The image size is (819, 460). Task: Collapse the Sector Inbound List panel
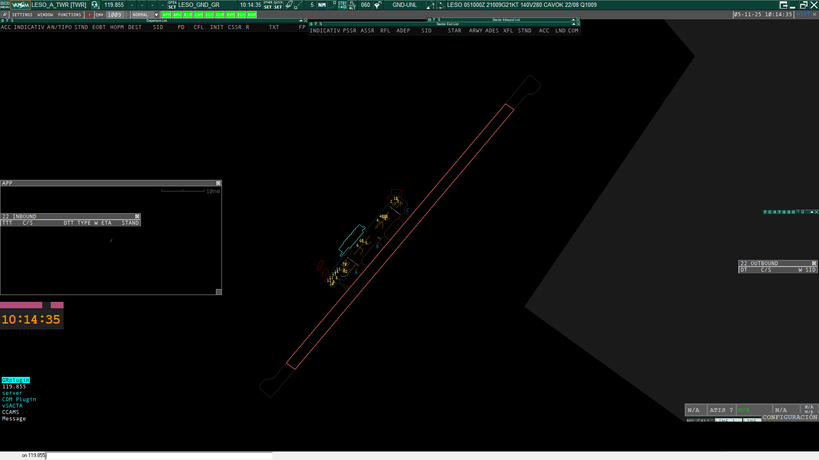pyautogui.click(x=573, y=20)
